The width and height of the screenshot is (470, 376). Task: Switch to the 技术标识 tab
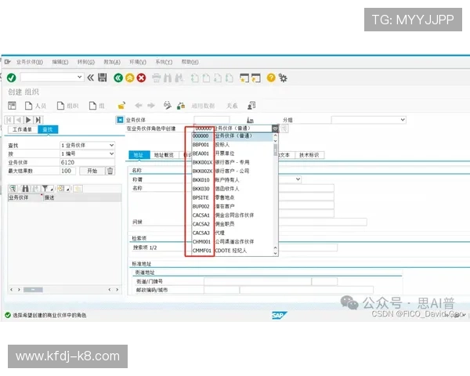click(x=309, y=155)
